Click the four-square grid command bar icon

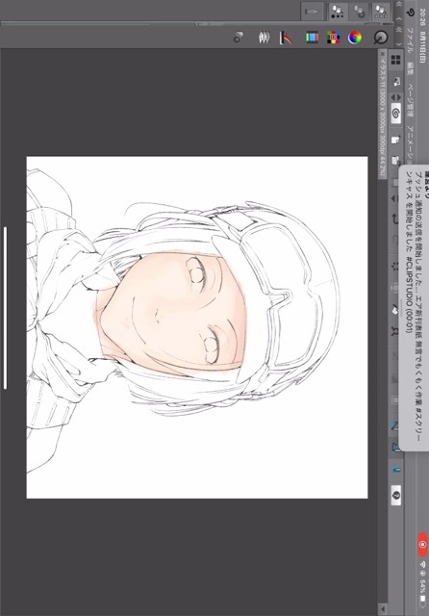click(395, 60)
